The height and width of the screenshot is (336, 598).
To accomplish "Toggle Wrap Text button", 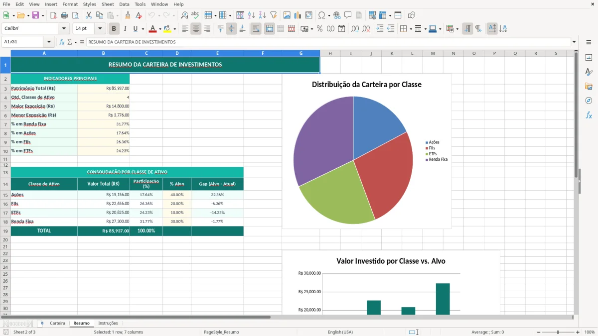I will point(256,29).
